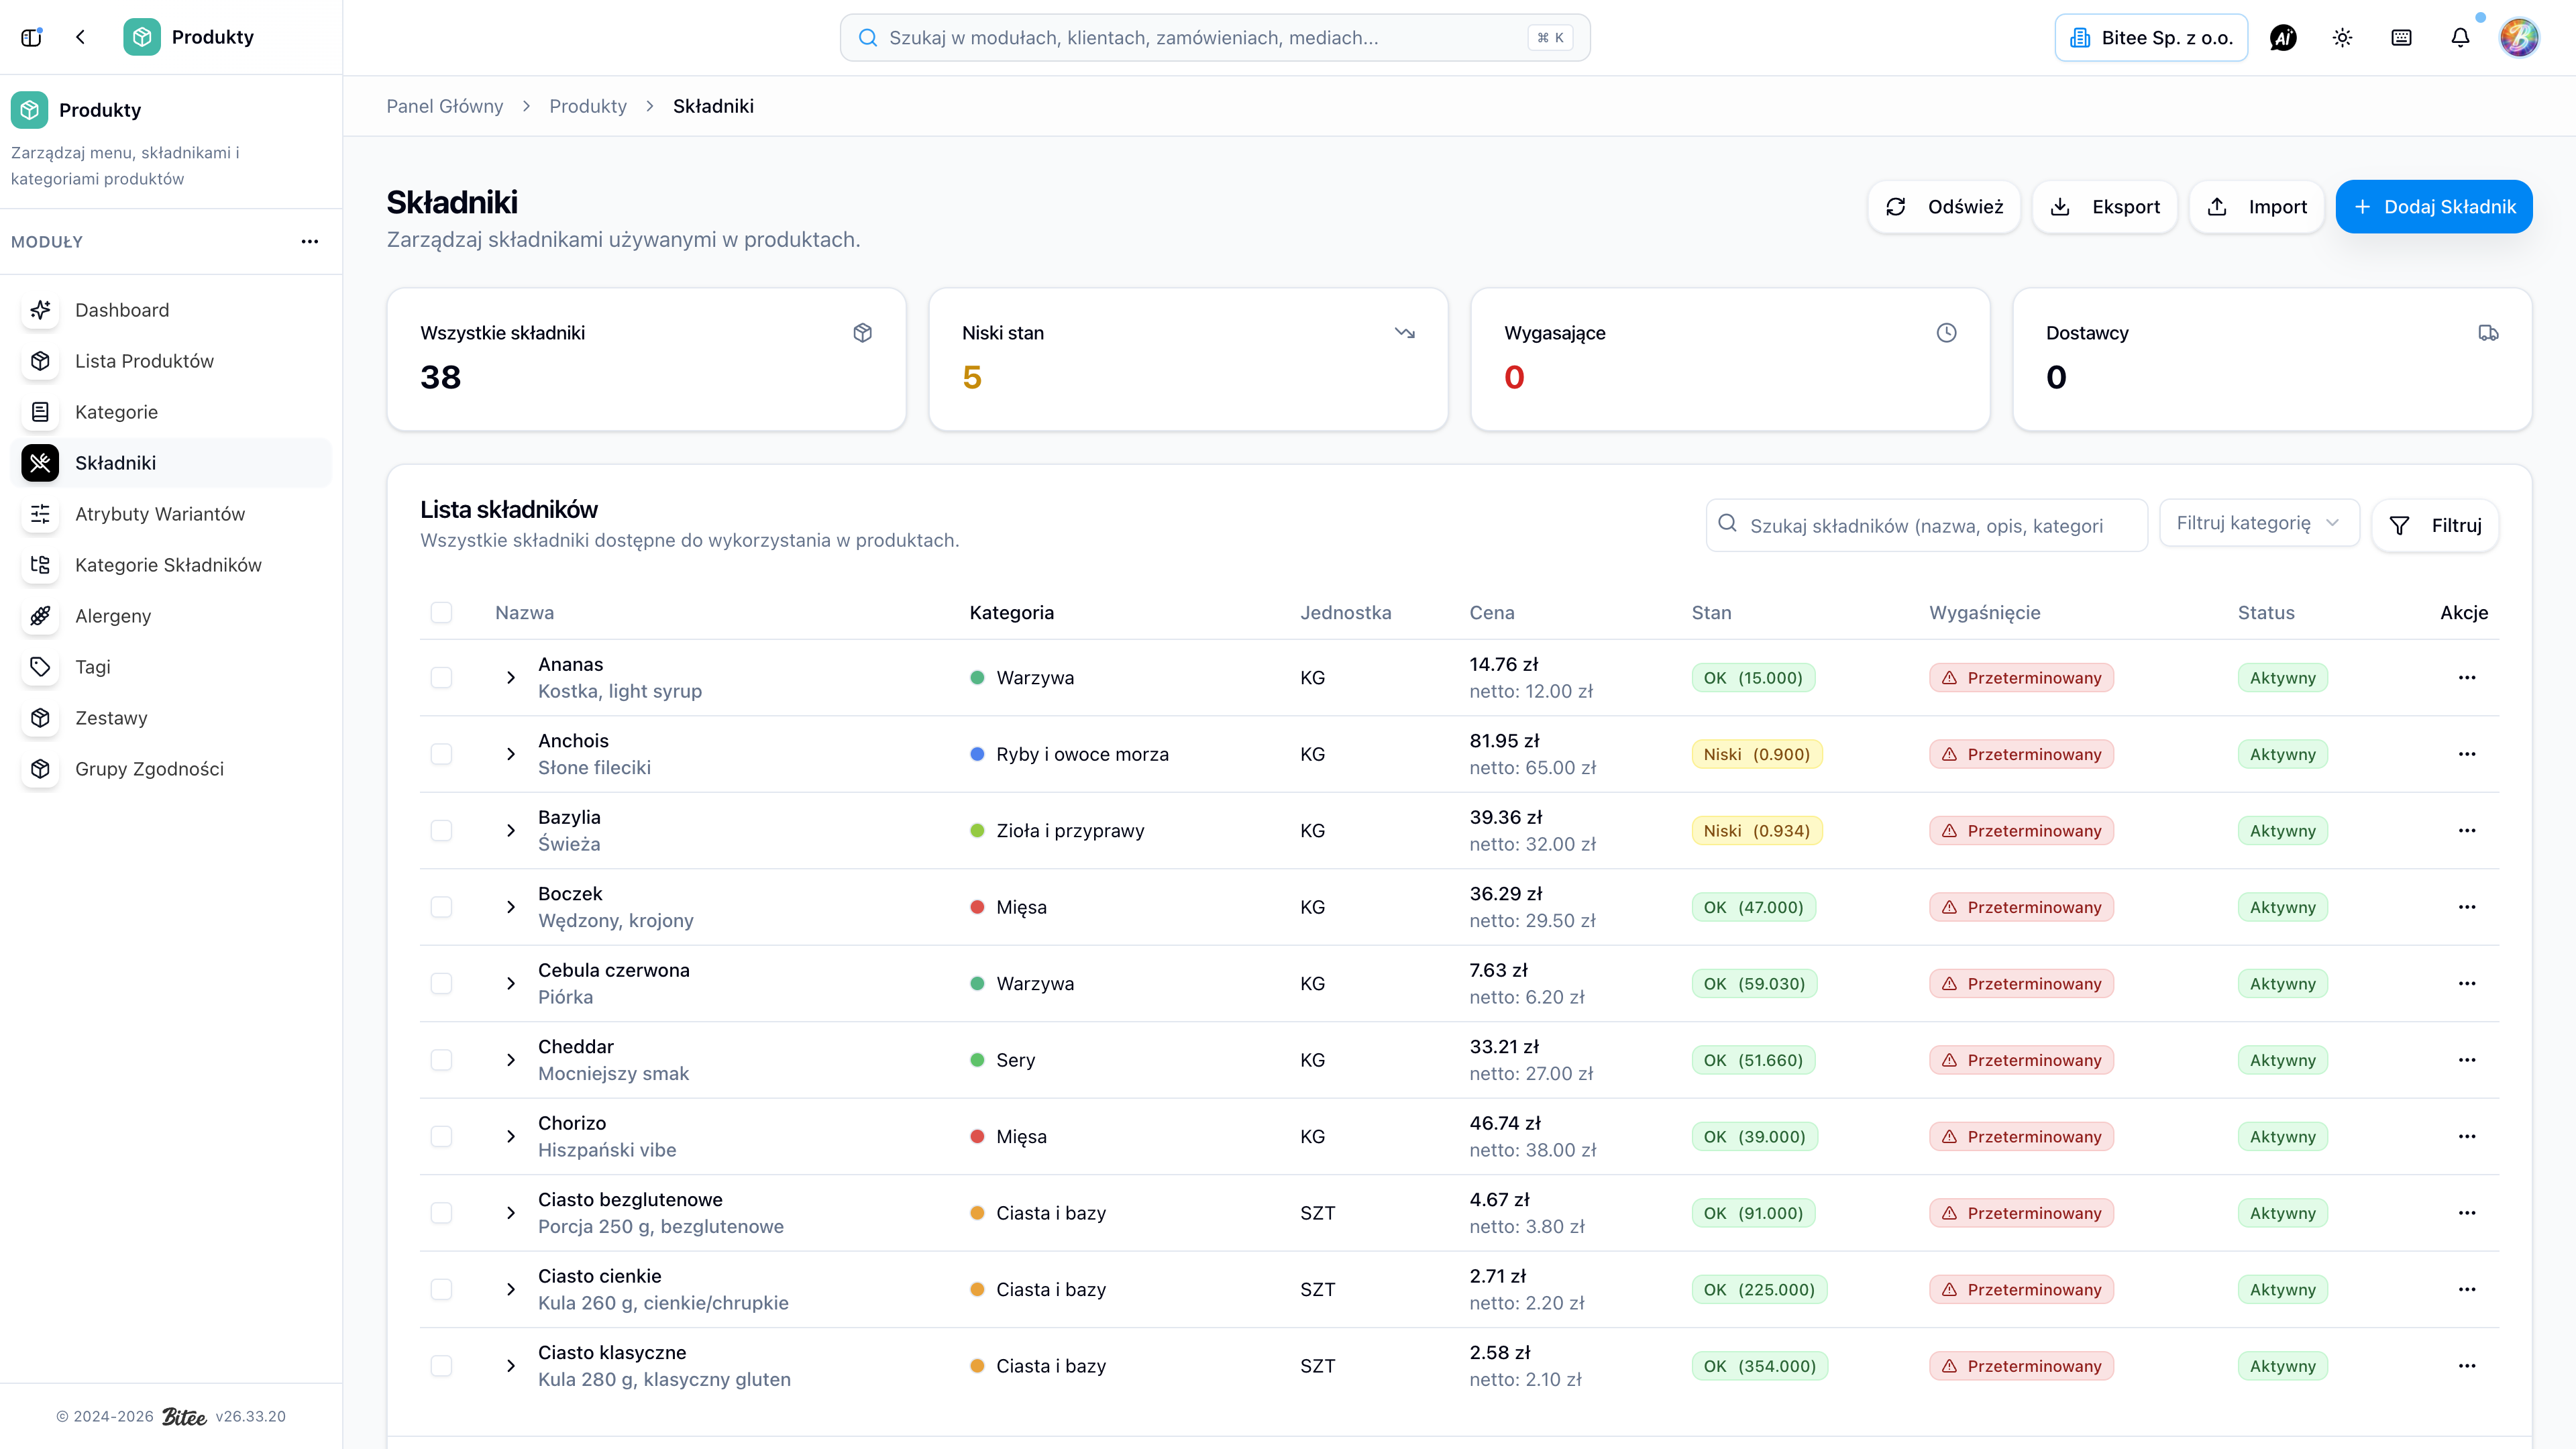
Task: Open the Kategorie menu item
Action: coord(171,412)
